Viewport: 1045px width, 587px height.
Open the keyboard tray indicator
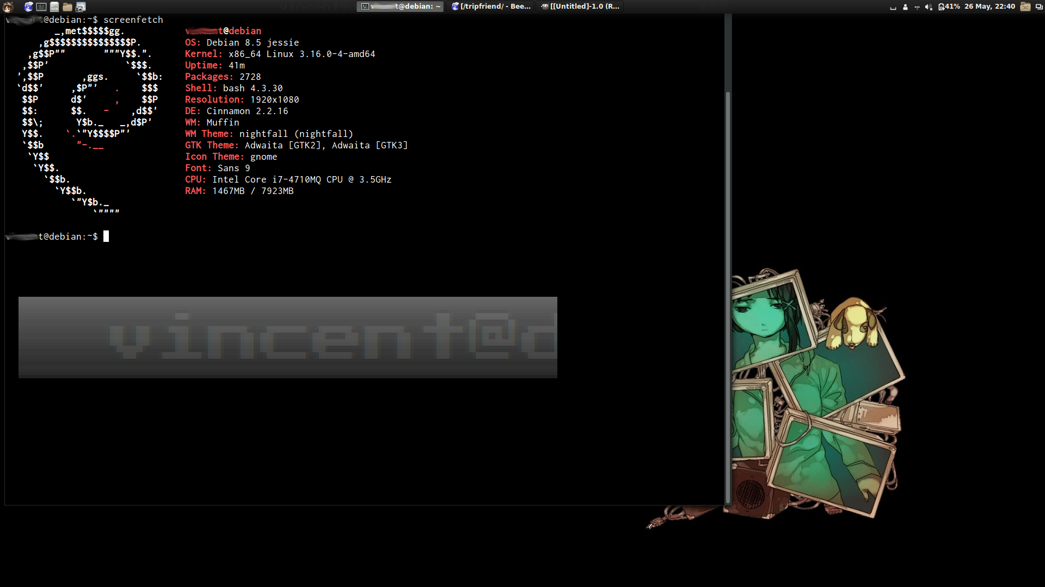tap(893, 8)
